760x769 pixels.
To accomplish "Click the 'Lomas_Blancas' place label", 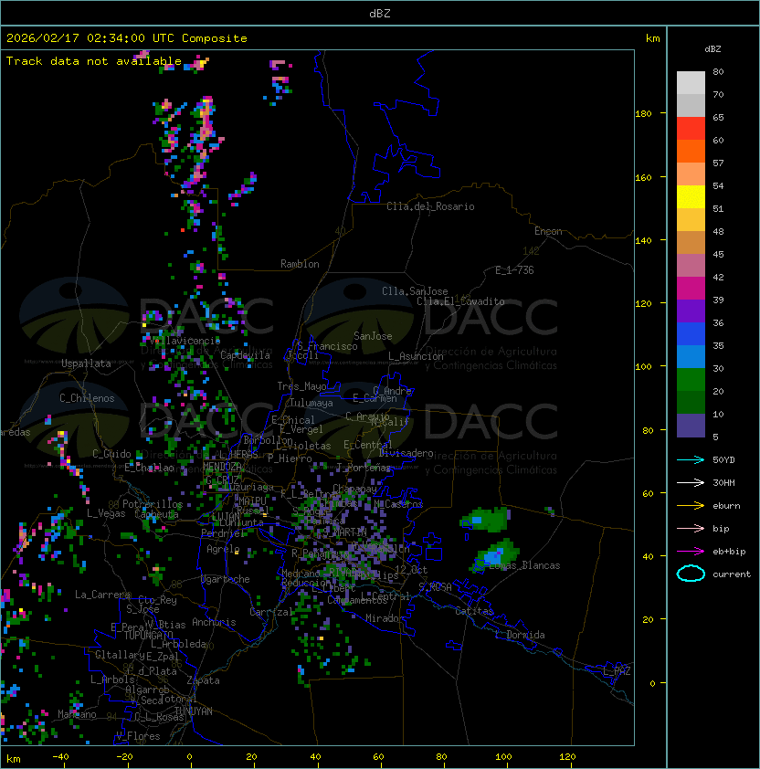I will 524,565.
